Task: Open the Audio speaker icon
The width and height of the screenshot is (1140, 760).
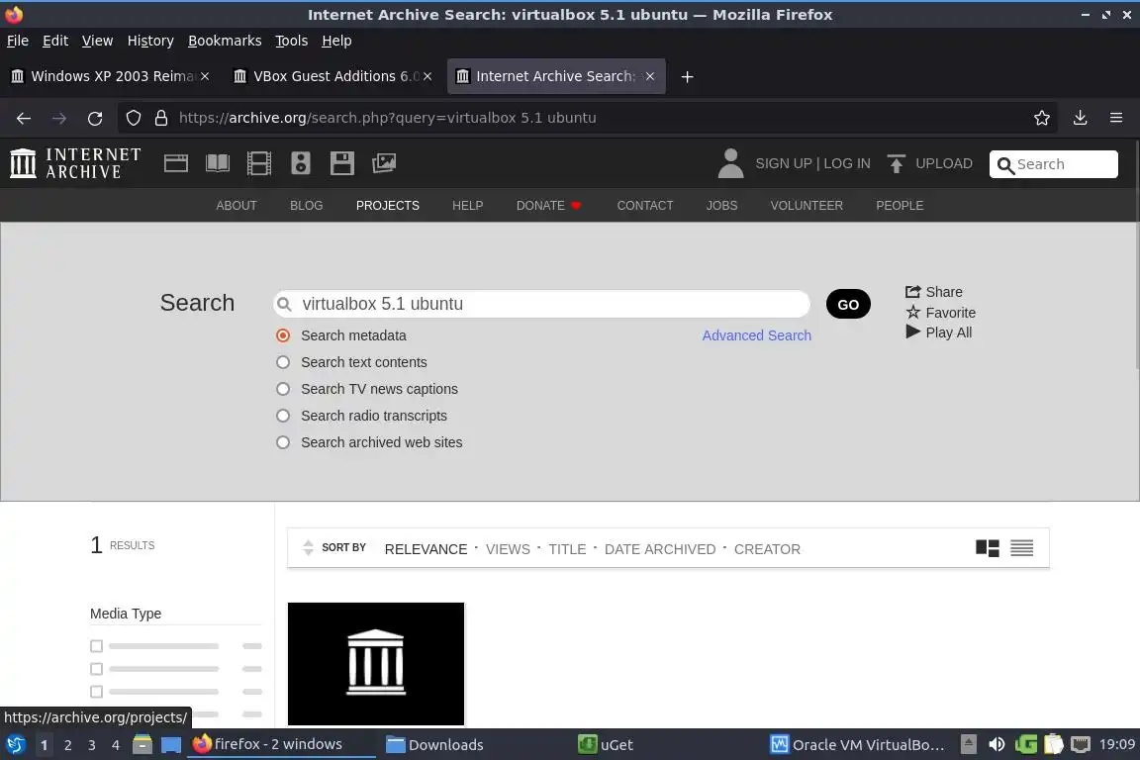Action: pyautogui.click(x=300, y=163)
